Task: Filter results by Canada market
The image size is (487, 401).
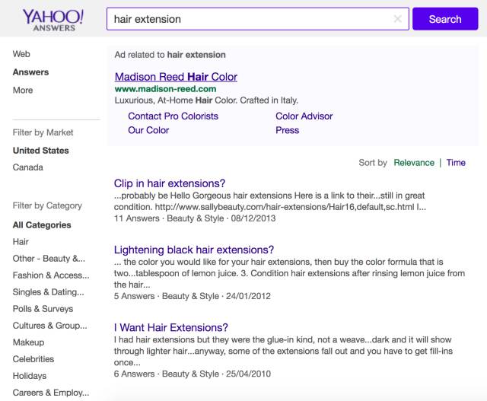Action: (28, 167)
